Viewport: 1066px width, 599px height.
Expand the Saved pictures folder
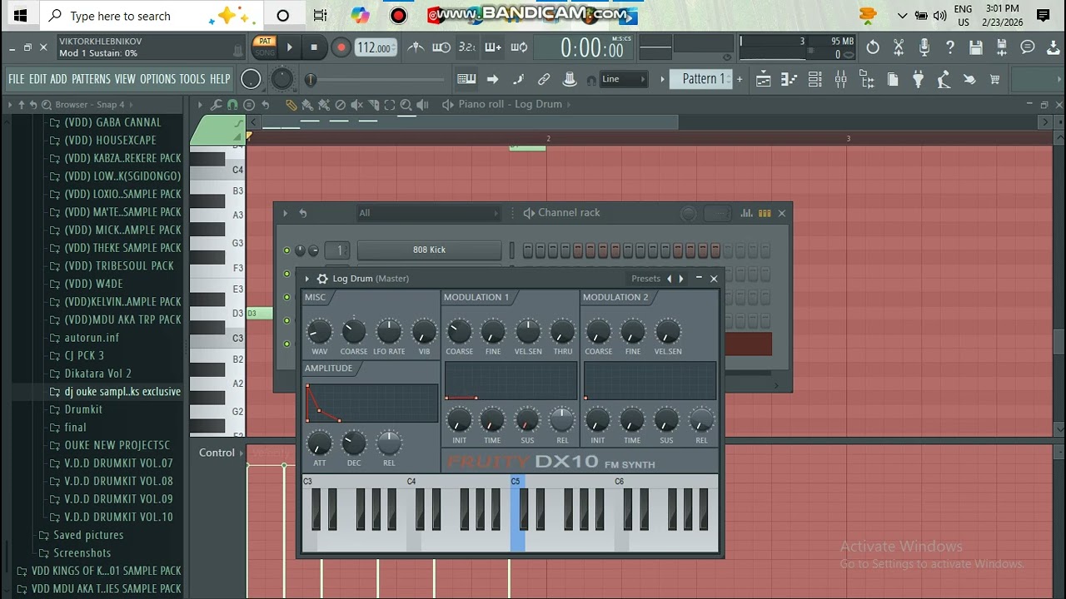pos(88,535)
